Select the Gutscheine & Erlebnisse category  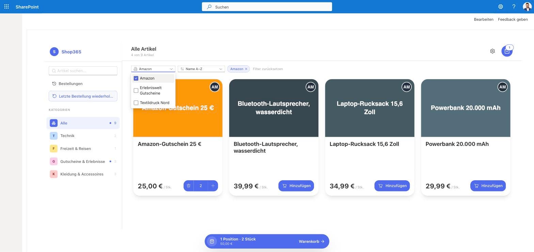tap(83, 162)
